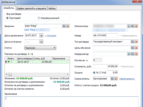This screenshot has width=143, height=107.
Task: Choose Руб discount option
Action: coord(100,73)
